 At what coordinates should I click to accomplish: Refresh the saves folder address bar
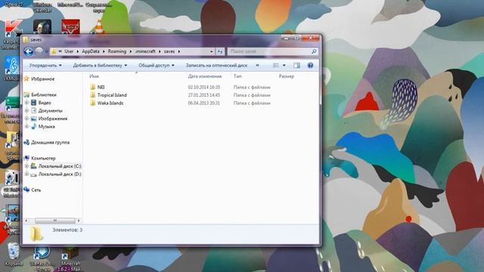tap(220, 51)
